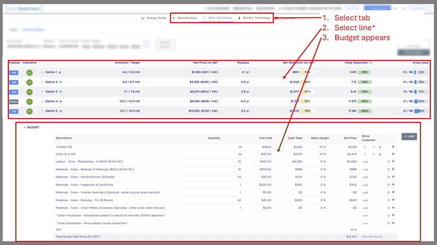This screenshot has width=437, height=245.
Task: Click the areas used bar for Option 4
Action: coord(421,102)
